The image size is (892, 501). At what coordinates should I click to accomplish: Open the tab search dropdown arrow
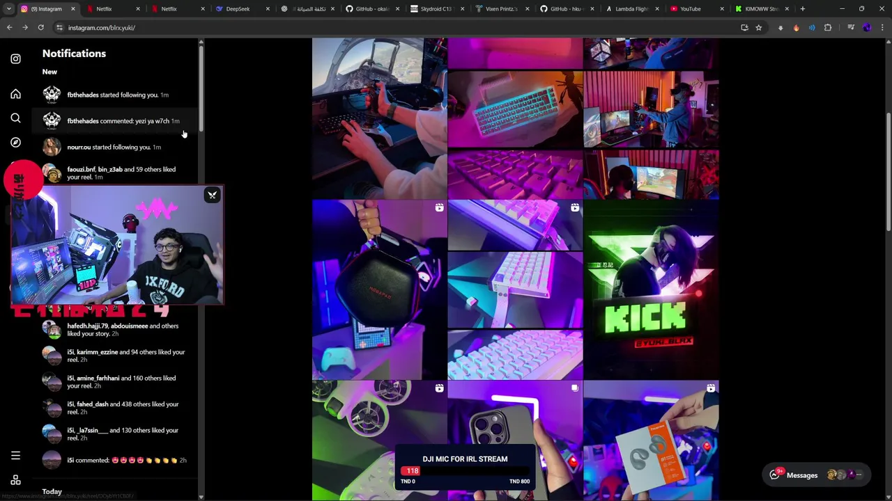point(8,9)
